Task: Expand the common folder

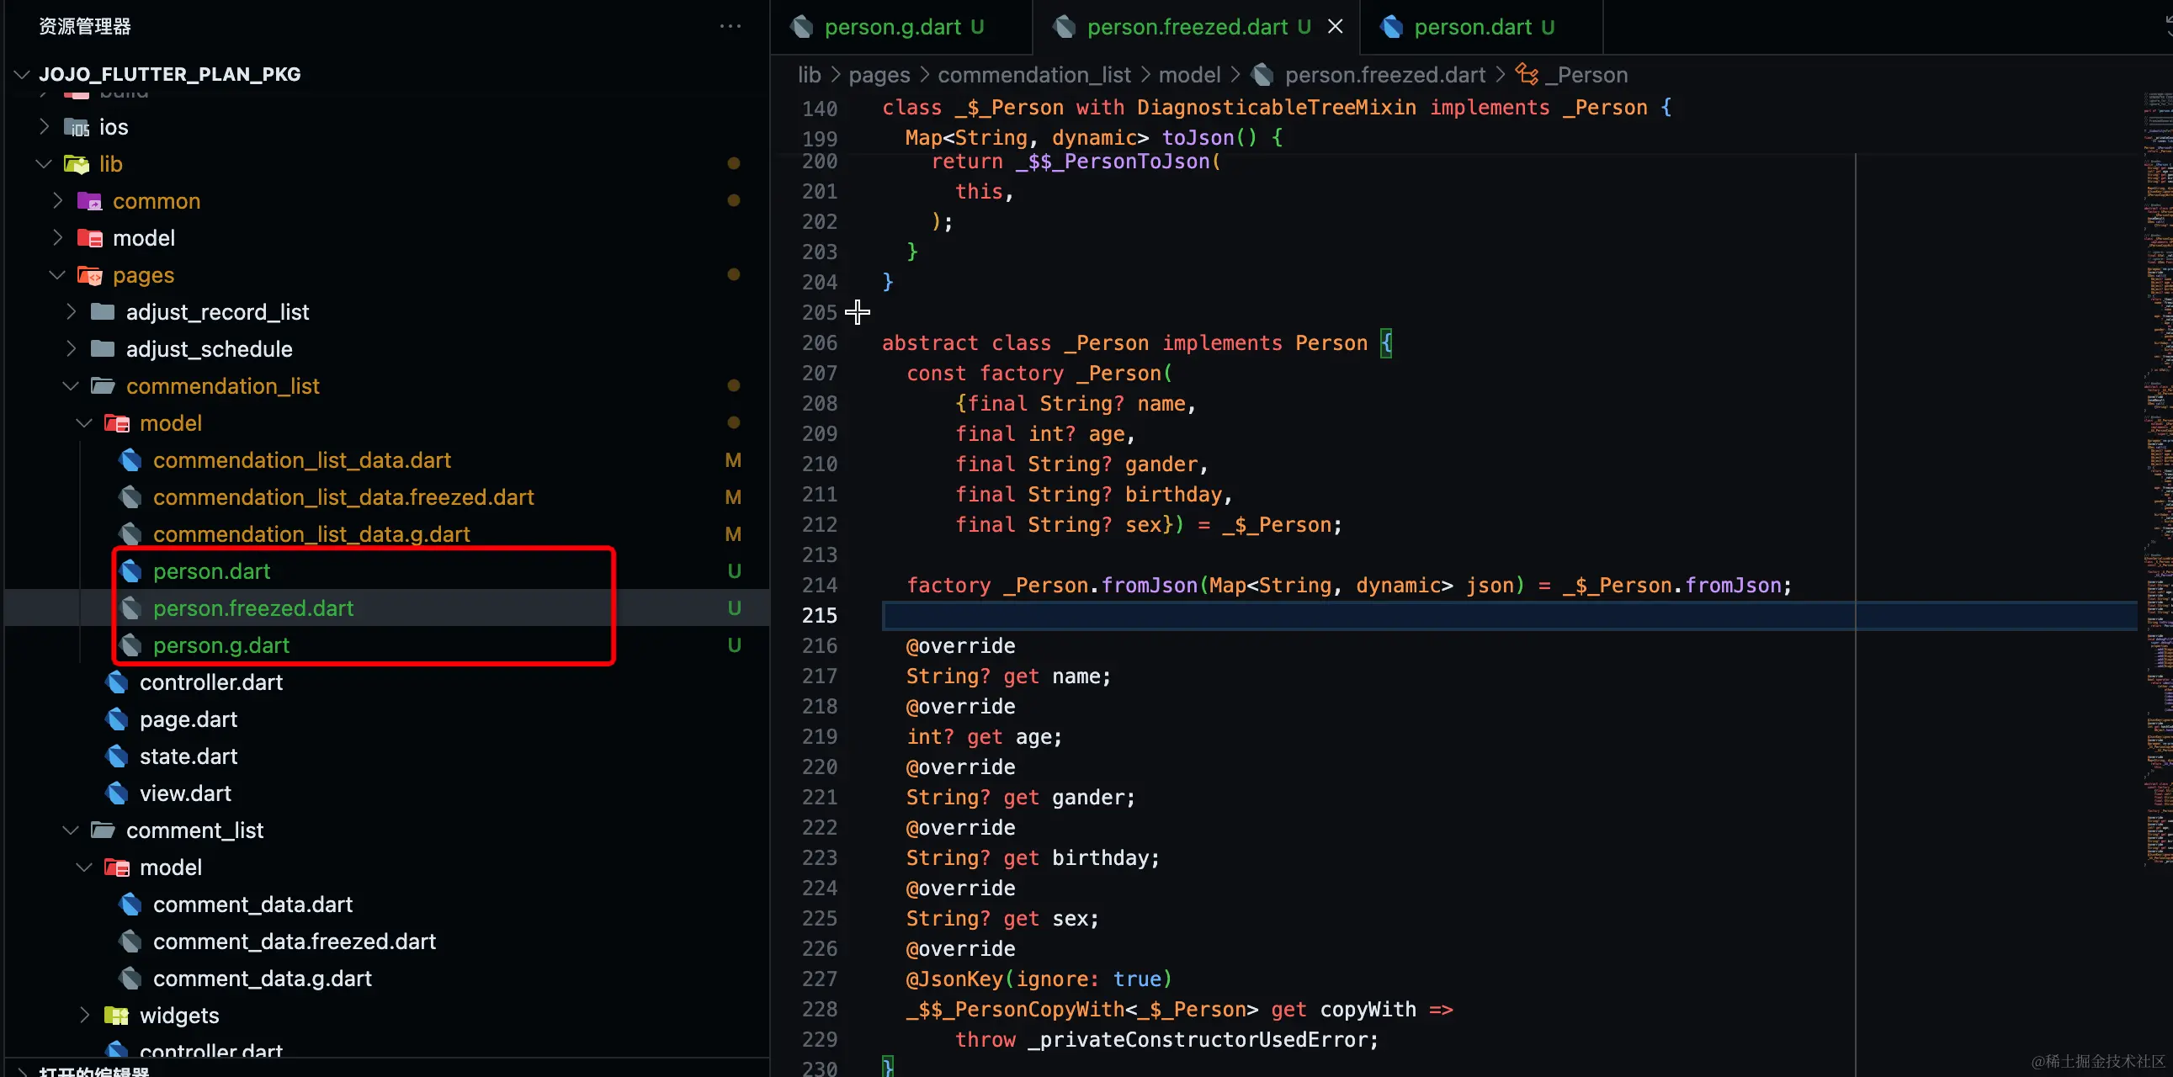Action: click(57, 201)
